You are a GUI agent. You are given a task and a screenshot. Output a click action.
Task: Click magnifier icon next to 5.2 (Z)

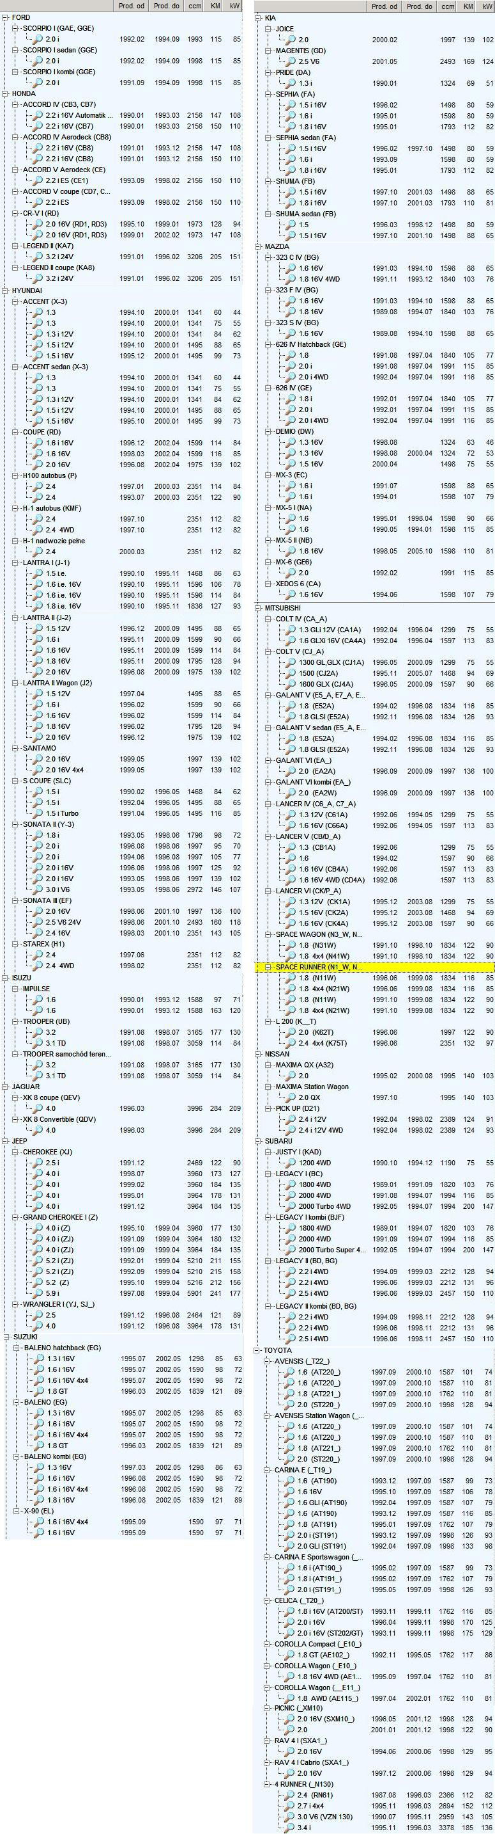[38, 1283]
